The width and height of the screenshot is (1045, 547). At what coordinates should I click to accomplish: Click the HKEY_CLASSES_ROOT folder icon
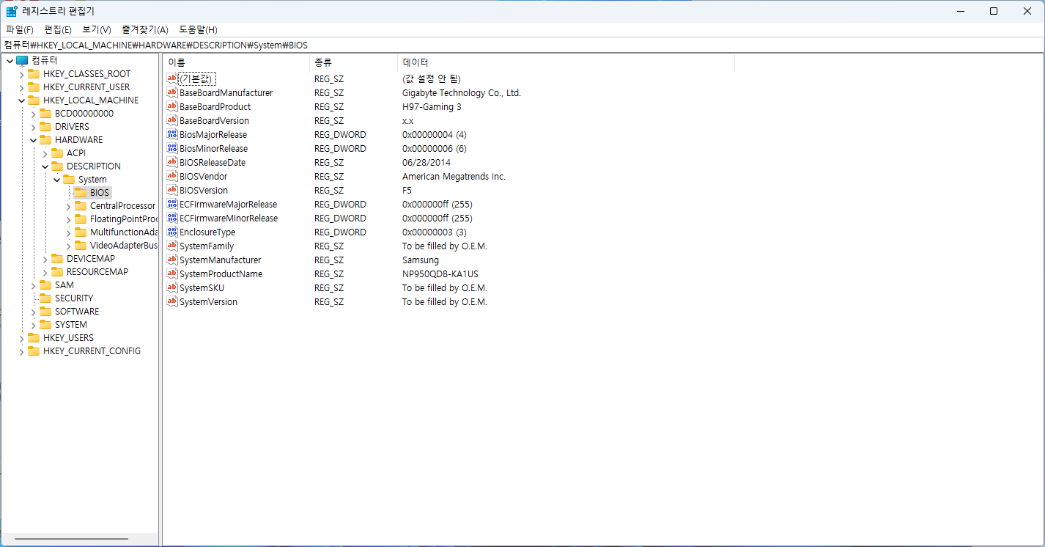click(34, 74)
